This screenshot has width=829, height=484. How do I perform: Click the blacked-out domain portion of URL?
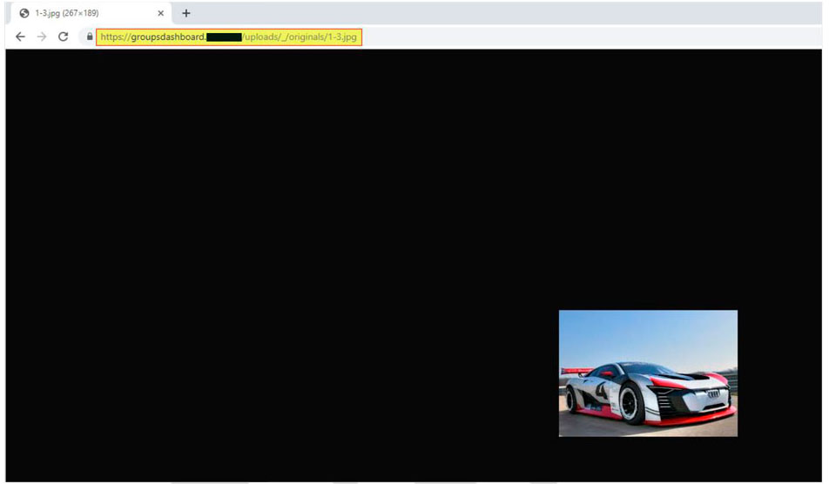[224, 37]
